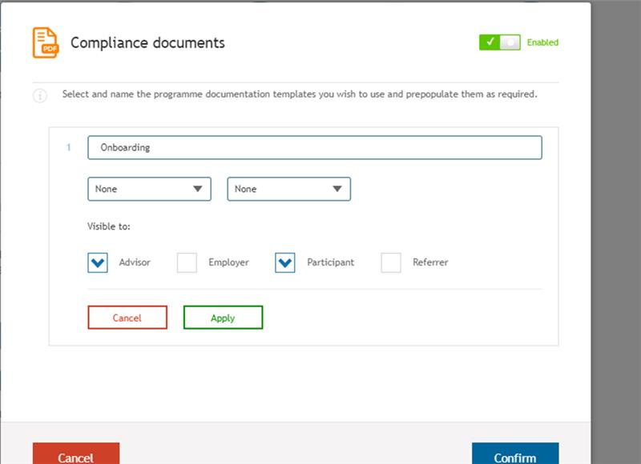Uncheck the Advisor checkbox

click(98, 262)
